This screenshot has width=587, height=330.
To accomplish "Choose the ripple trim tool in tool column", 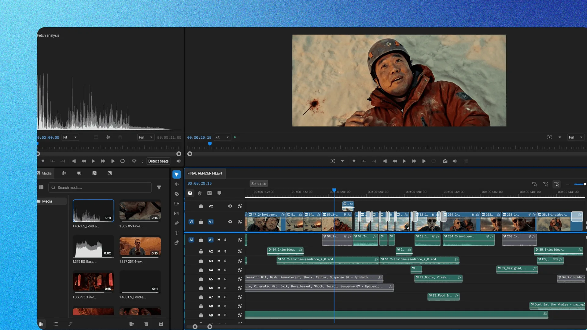I will point(177,184).
